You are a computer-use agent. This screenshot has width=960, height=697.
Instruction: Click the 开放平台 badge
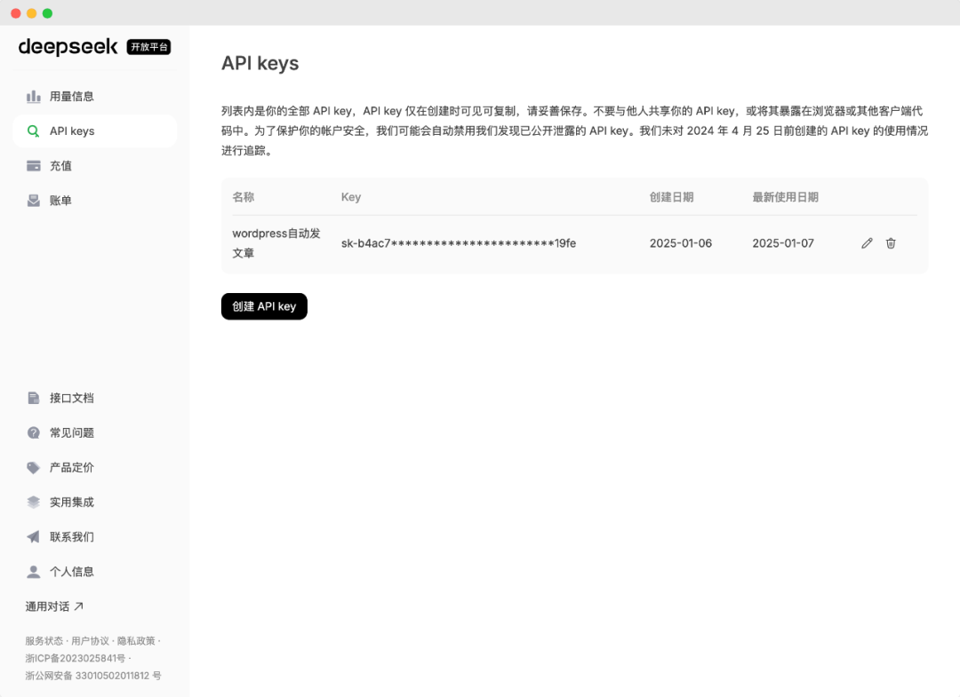pos(148,47)
